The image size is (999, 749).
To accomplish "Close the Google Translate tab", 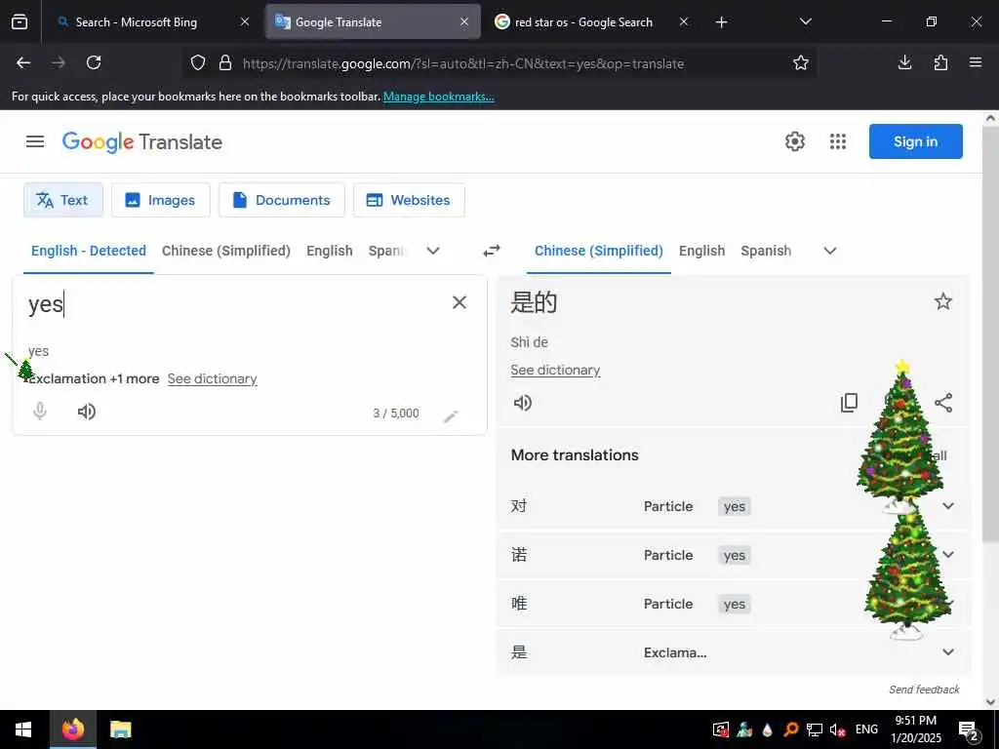I will (x=464, y=22).
